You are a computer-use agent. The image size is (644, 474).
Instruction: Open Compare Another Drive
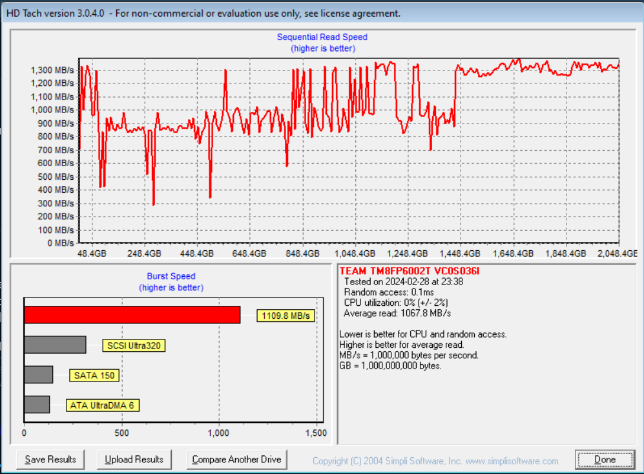[236, 460]
